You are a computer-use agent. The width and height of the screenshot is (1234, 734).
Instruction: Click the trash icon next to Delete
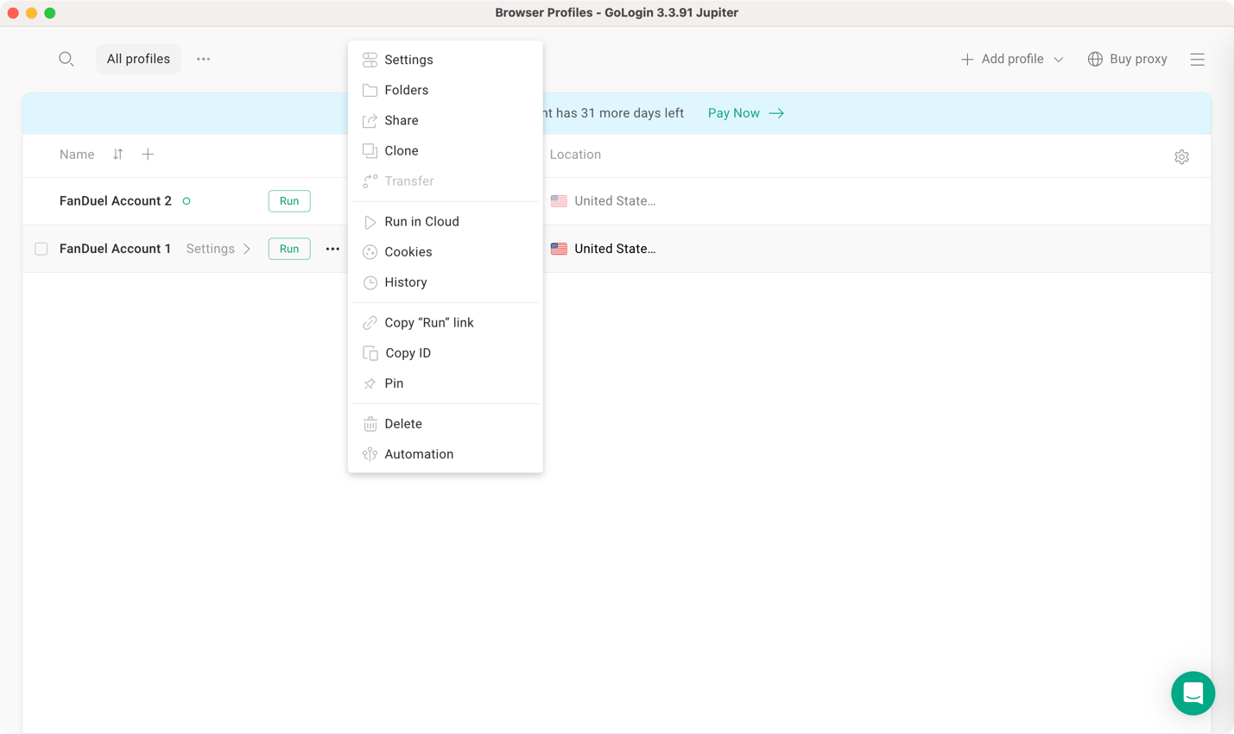(370, 424)
